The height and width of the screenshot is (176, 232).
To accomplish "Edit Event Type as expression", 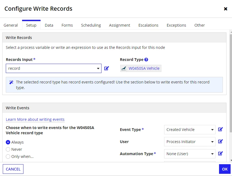I will point(220,129).
